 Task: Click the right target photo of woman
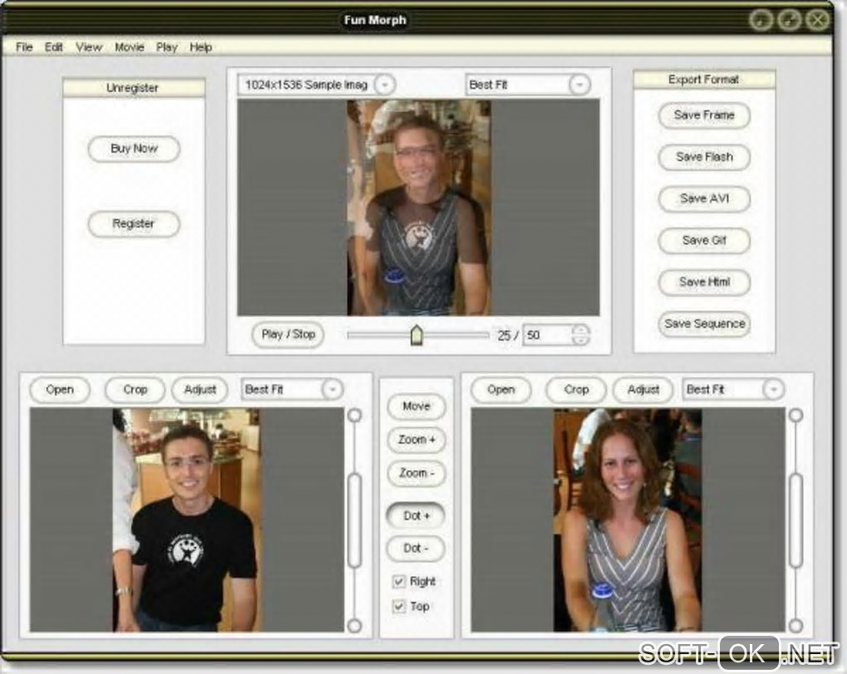628,520
